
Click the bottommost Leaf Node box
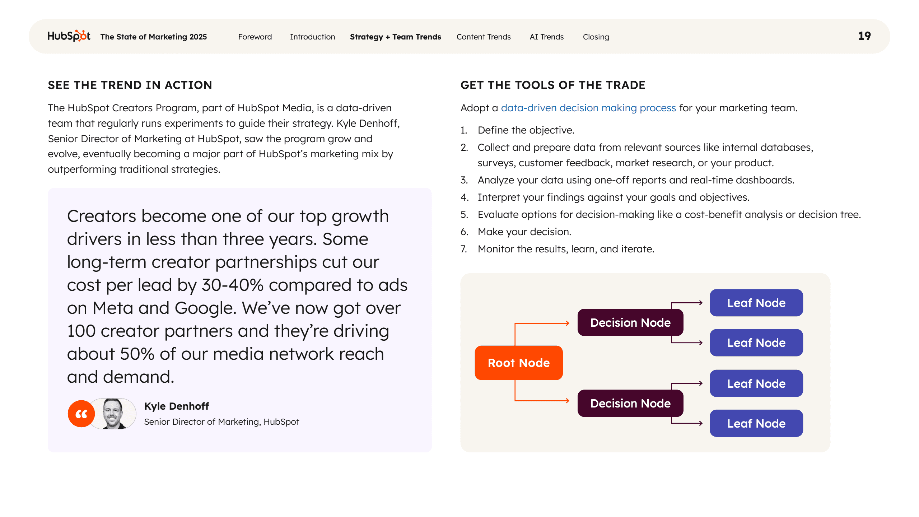pos(756,423)
